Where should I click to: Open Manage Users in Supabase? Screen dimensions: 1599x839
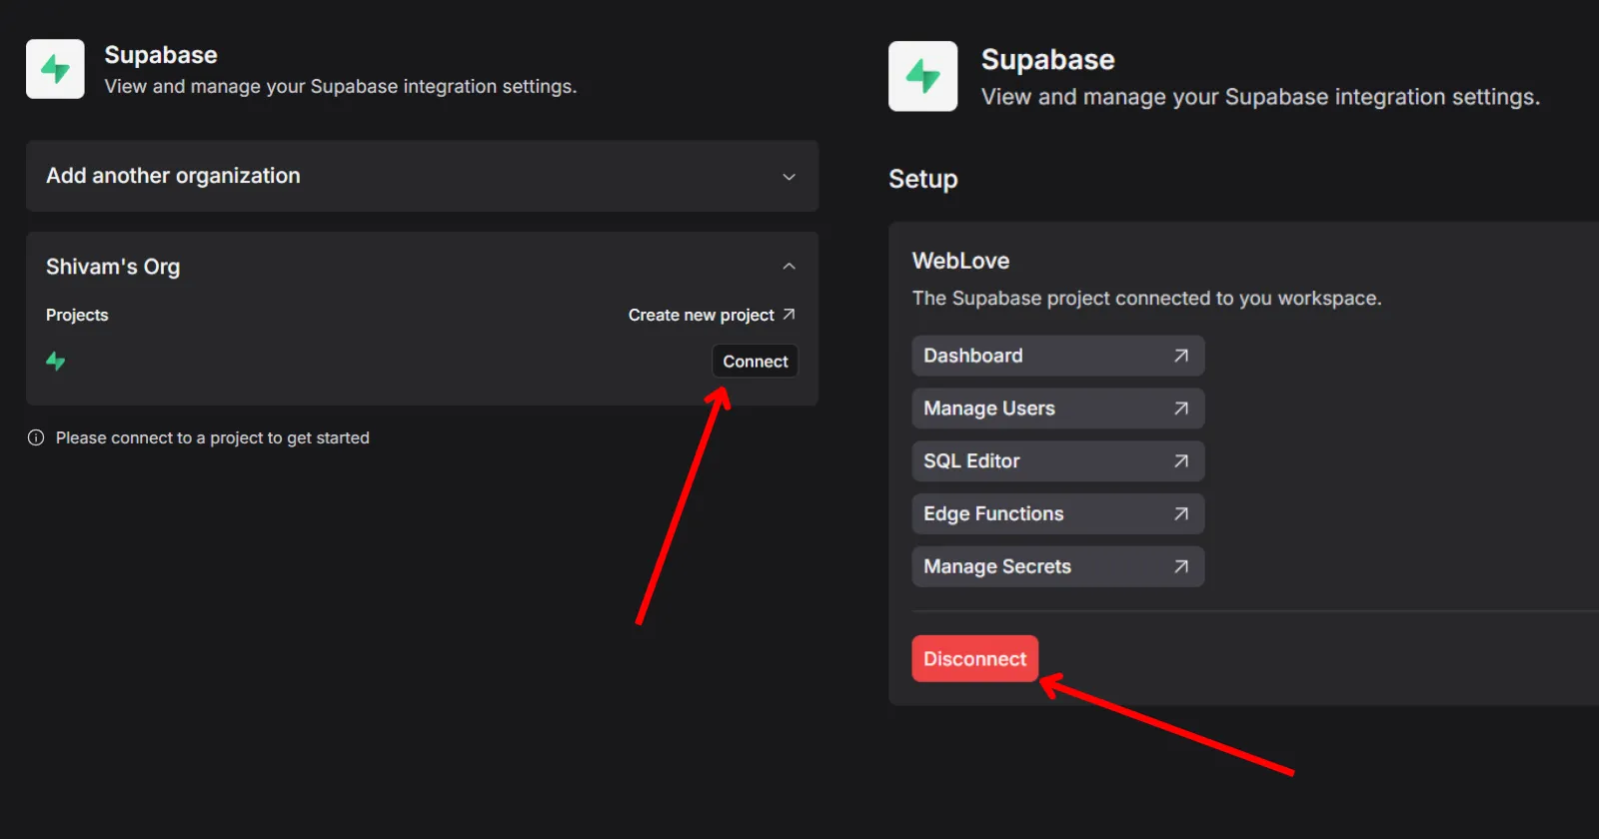pos(1057,409)
